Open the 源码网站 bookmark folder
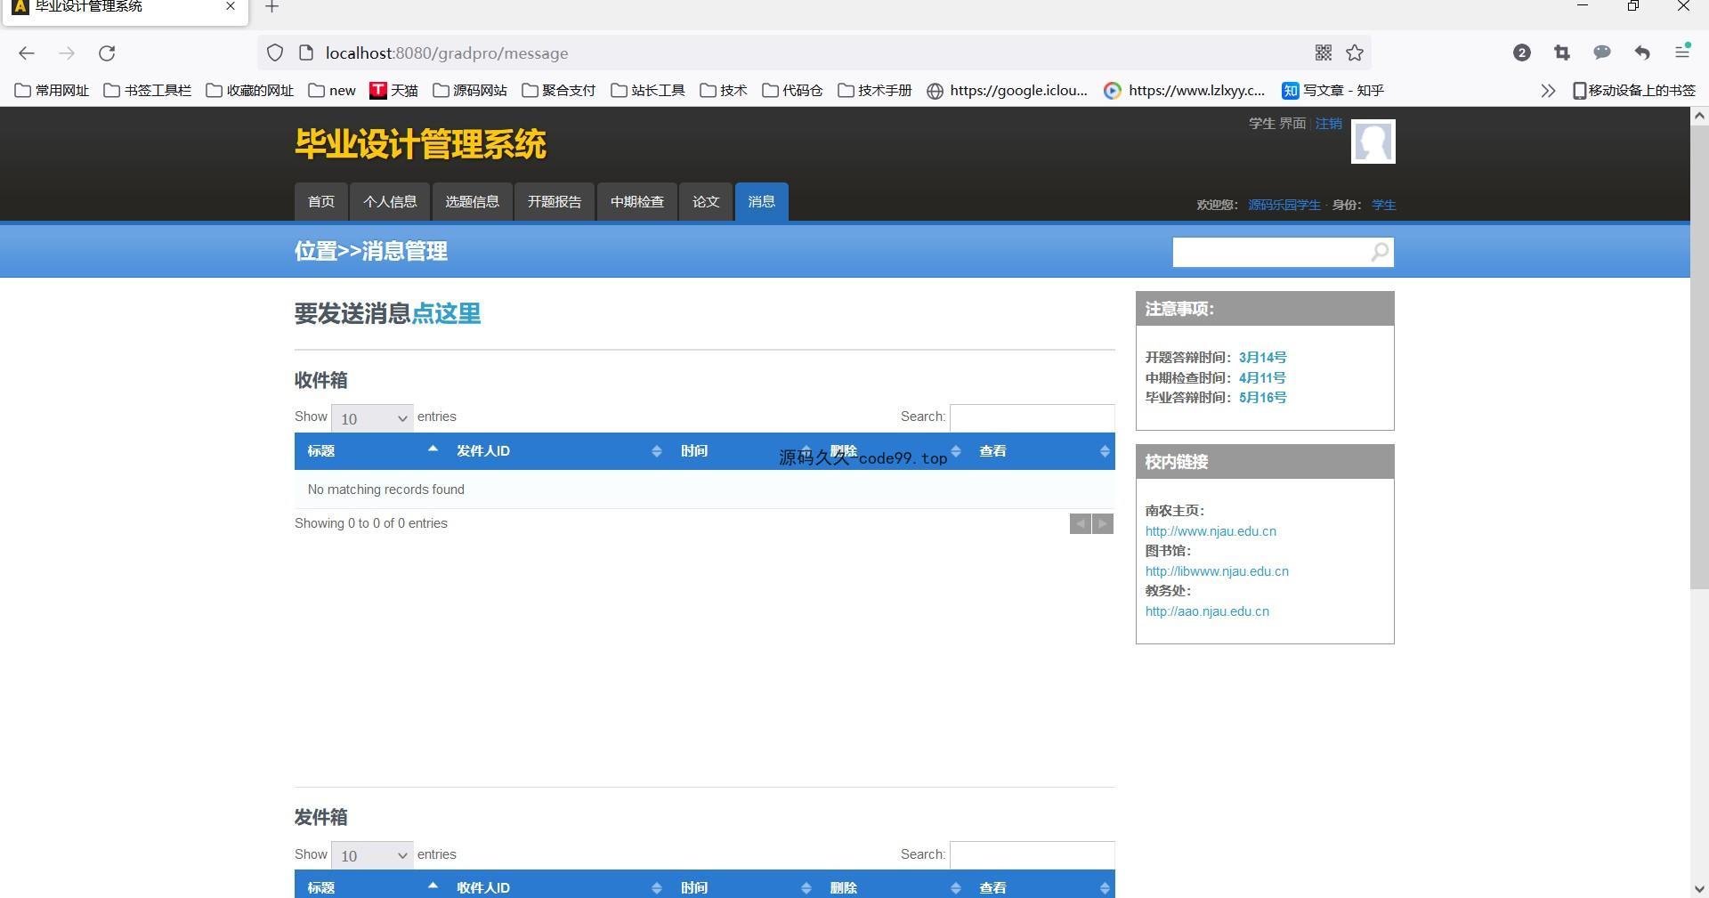The width and height of the screenshot is (1709, 898). (470, 91)
